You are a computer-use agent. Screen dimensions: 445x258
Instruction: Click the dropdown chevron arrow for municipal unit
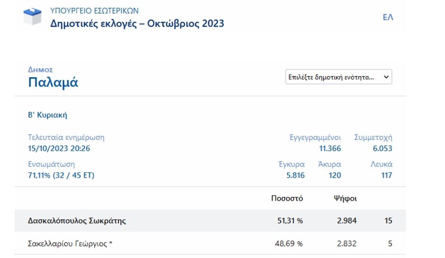click(x=386, y=77)
